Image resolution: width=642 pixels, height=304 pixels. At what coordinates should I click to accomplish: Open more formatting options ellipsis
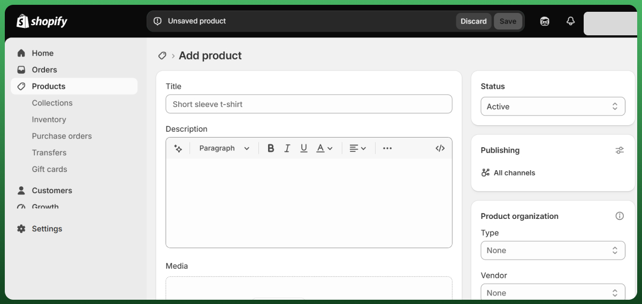tap(387, 148)
